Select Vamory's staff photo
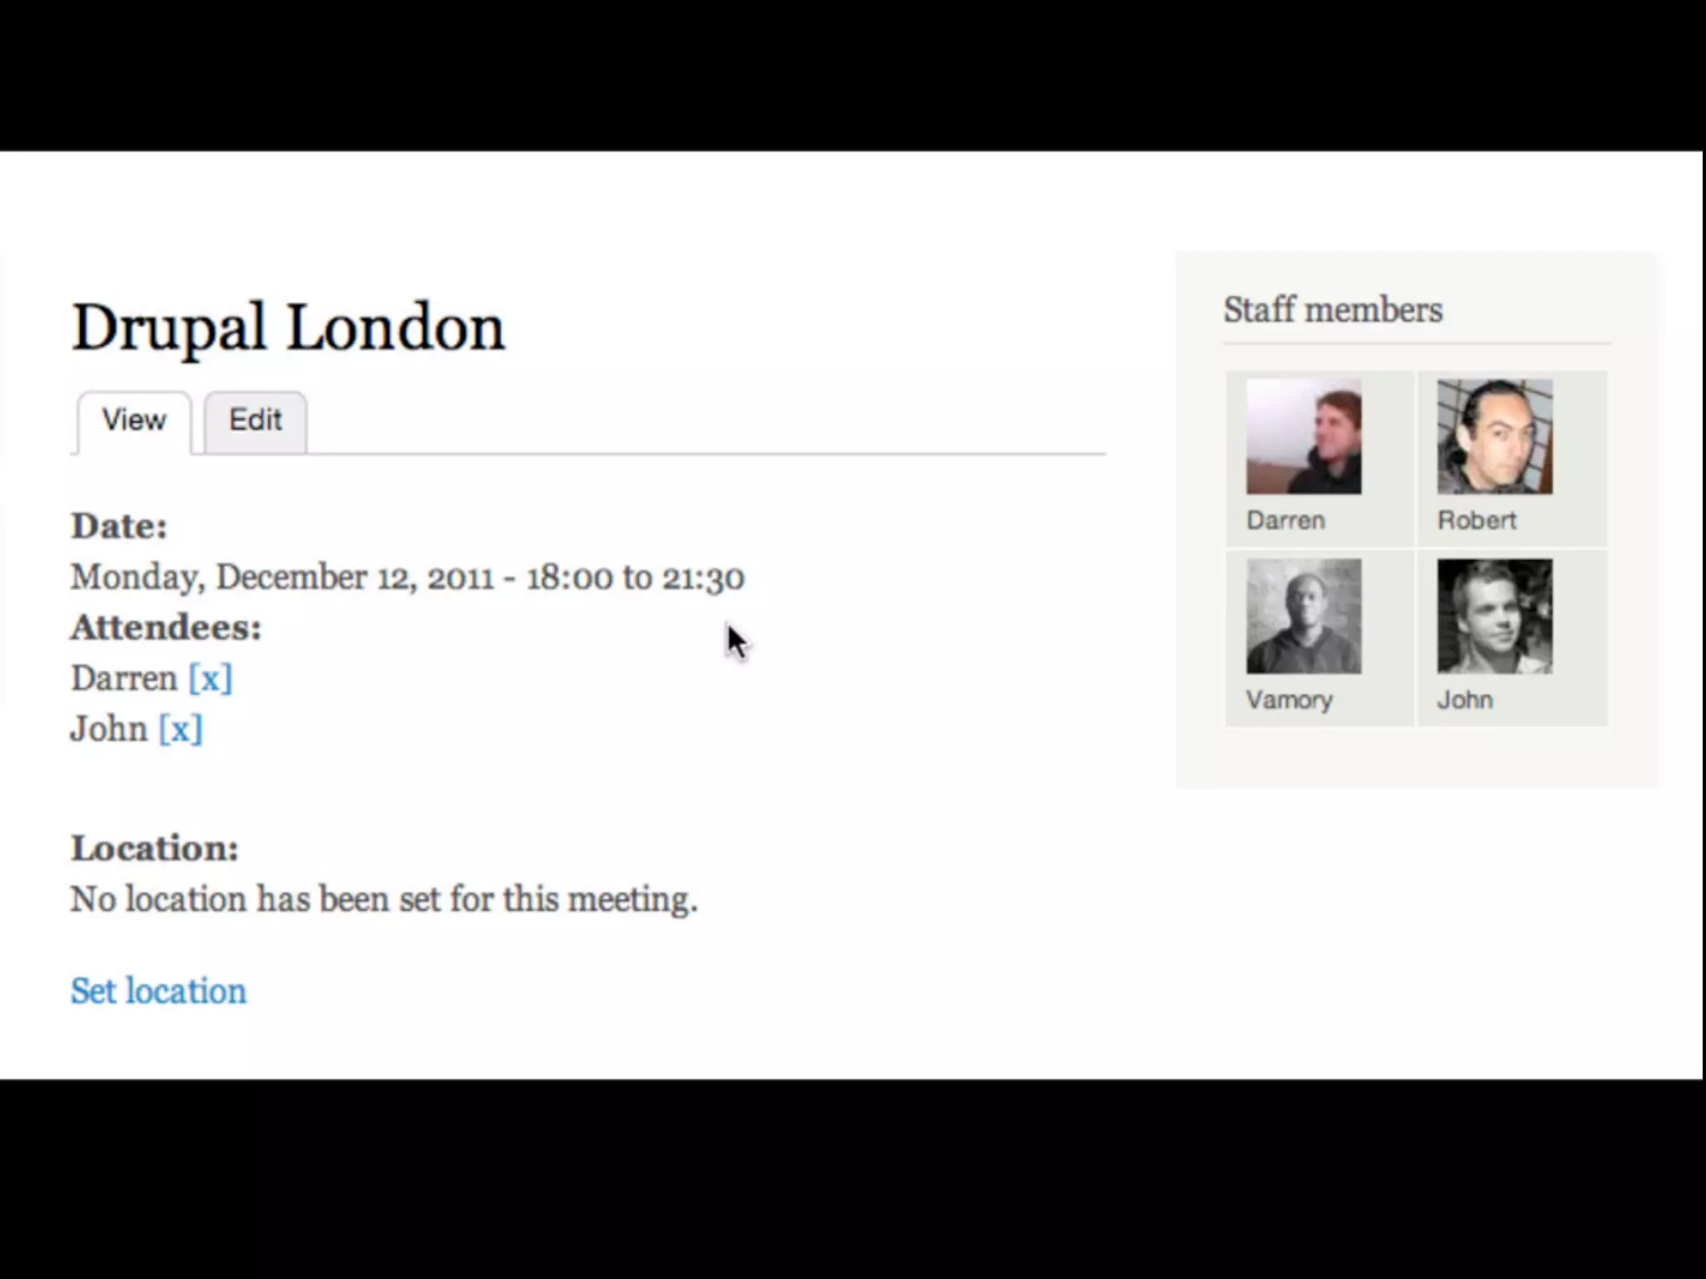This screenshot has height=1279, width=1706. tap(1304, 616)
